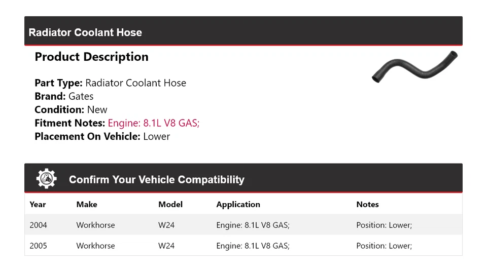Click the red Engine: 8.1L V8 GAS fitment note
Viewport: 487px width, 272px height.
(154, 123)
